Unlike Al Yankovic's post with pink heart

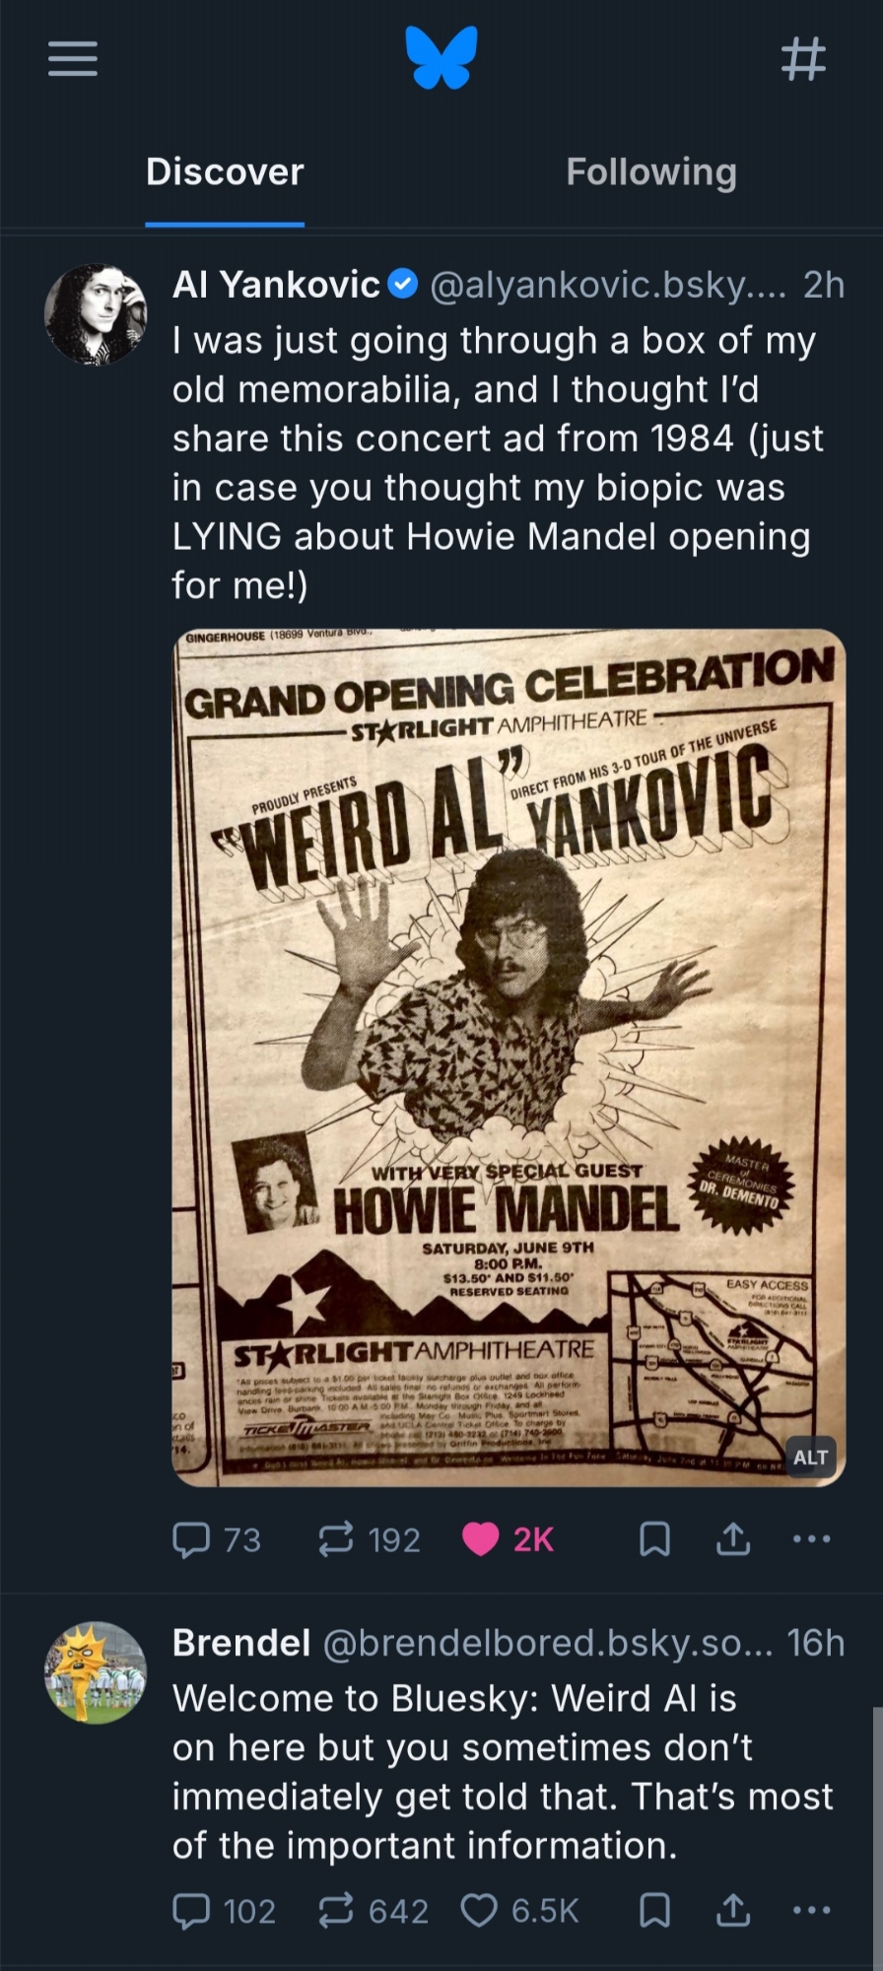(x=481, y=1539)
